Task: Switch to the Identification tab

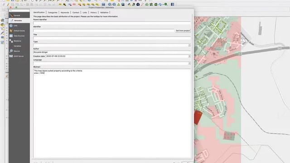Action: click(x=39, y=12)
